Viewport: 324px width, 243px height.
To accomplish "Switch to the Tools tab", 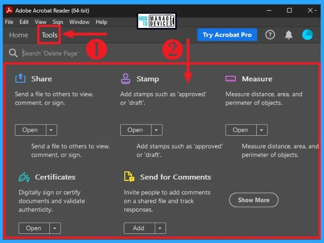I will pyautogui.click(x=49, y=35).
